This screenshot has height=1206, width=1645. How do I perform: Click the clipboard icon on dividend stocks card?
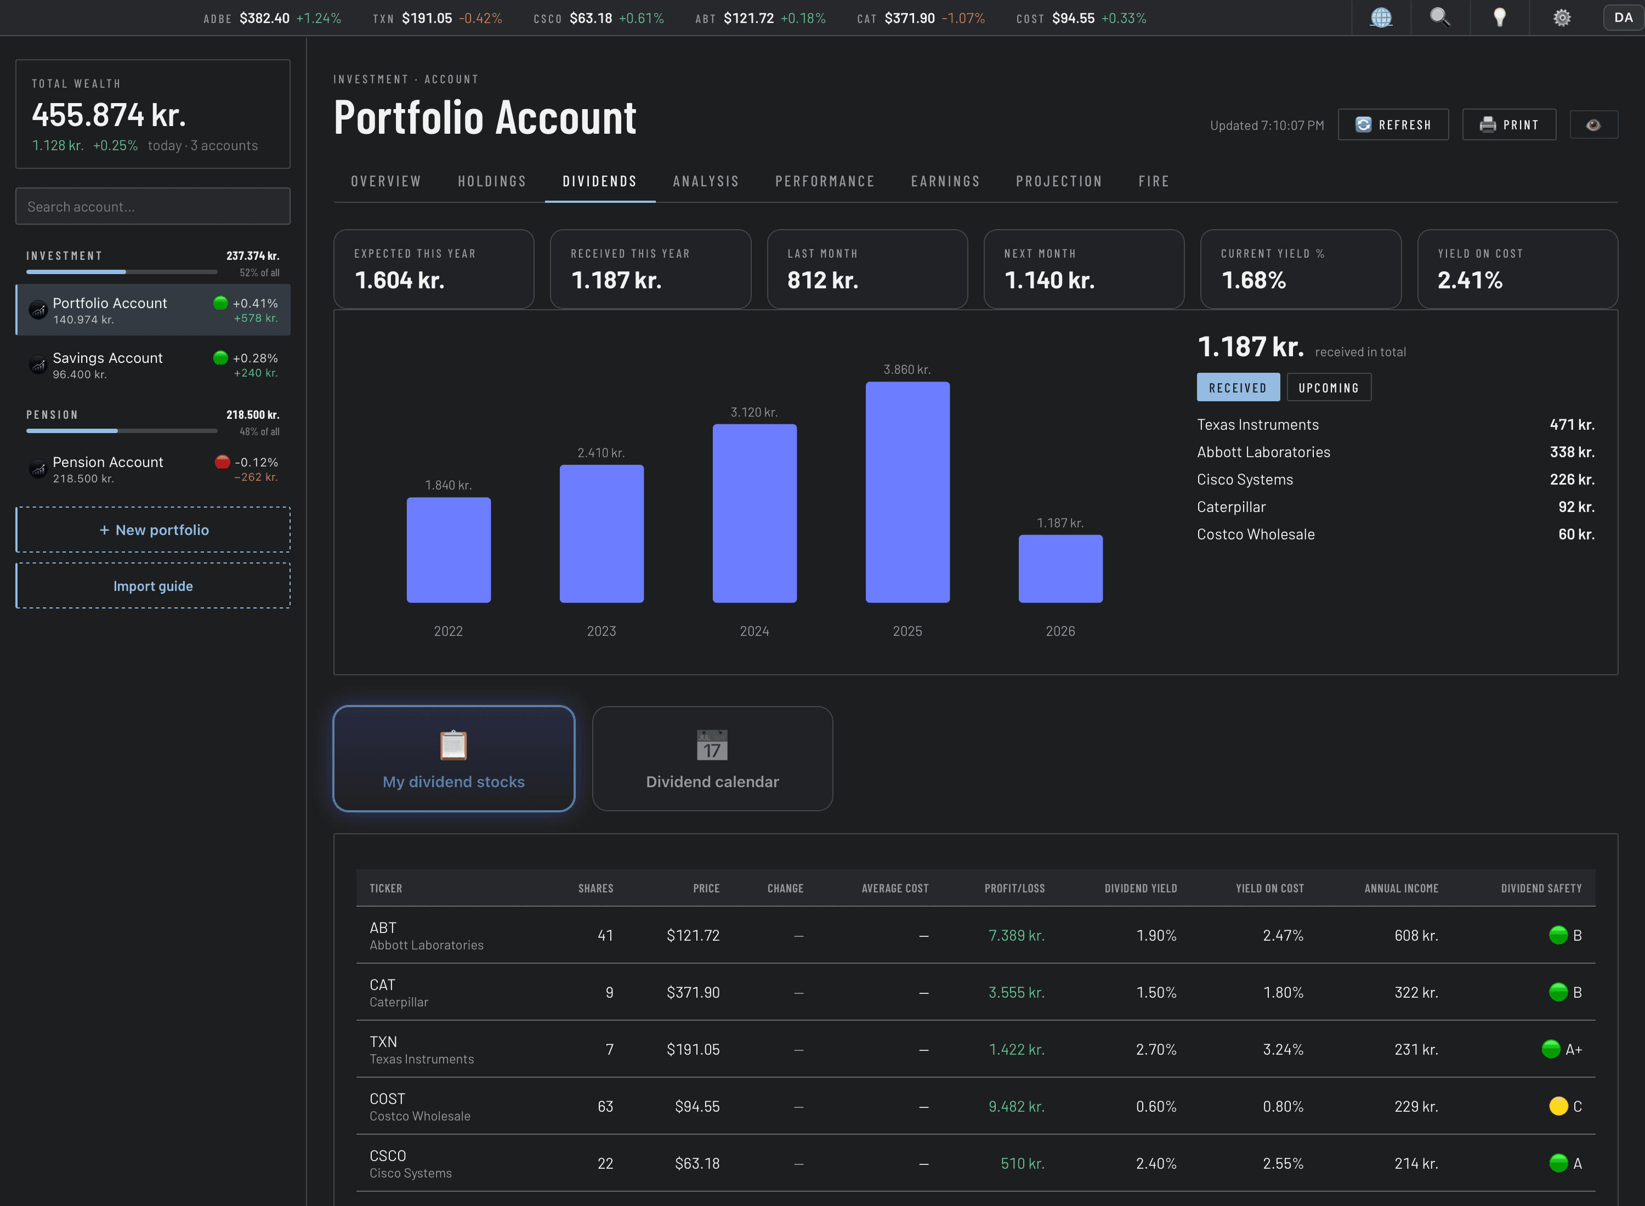(453, 744)
